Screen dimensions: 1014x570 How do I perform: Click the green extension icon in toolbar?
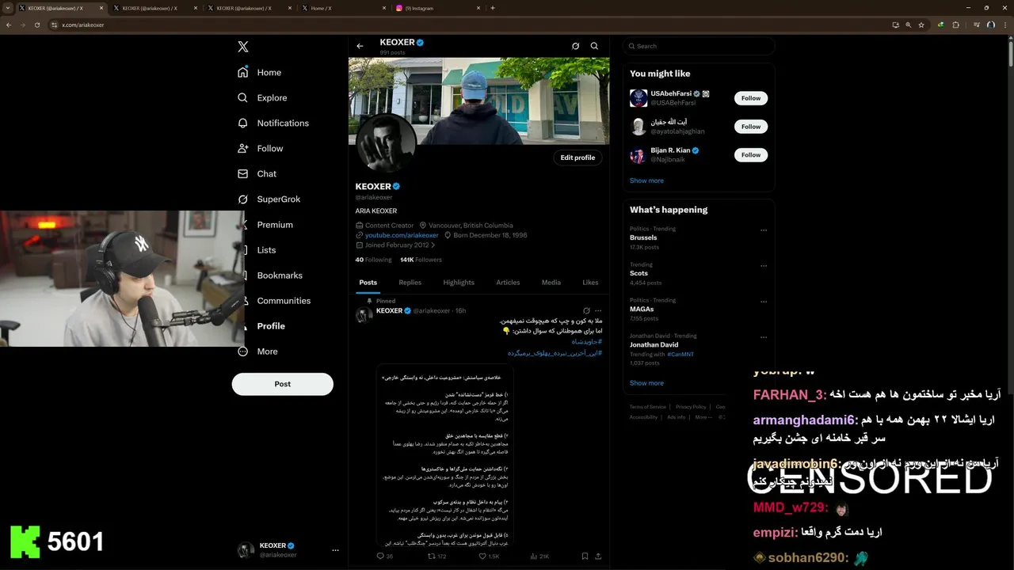pos(940,25)
